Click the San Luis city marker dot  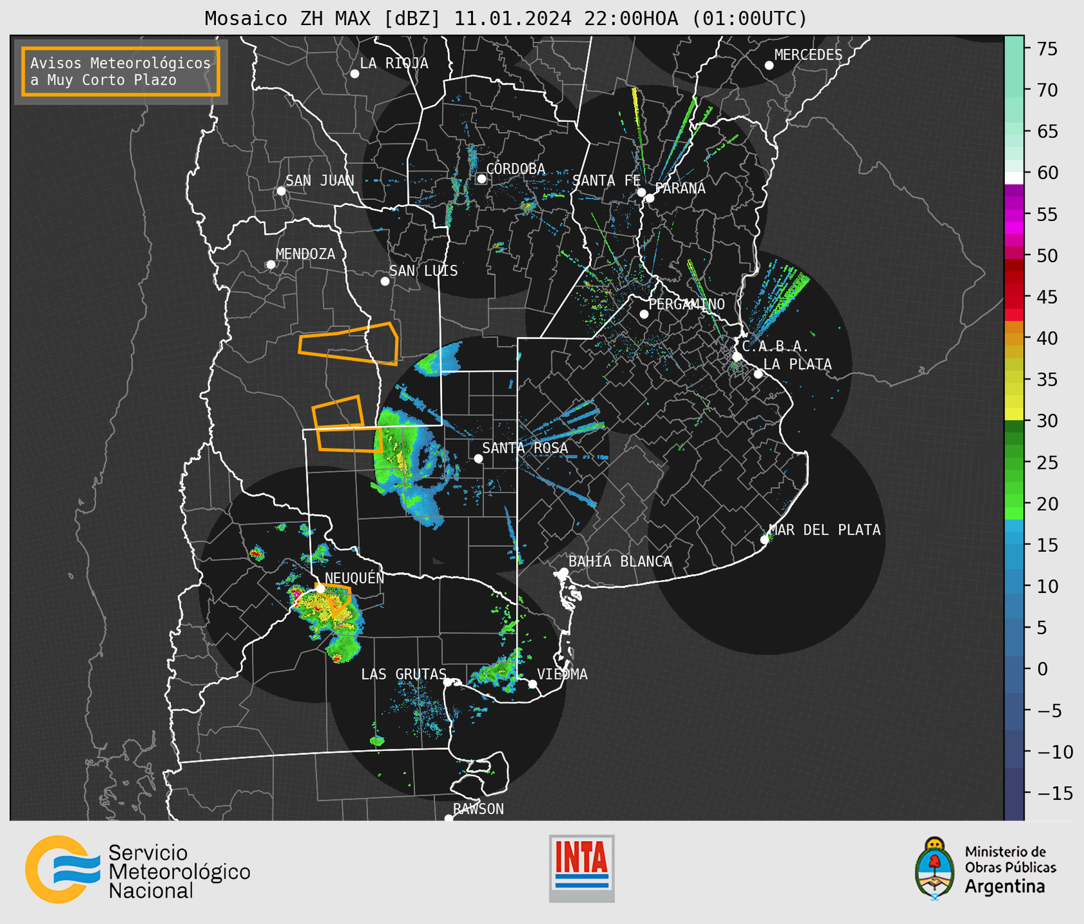pos(385,281)
